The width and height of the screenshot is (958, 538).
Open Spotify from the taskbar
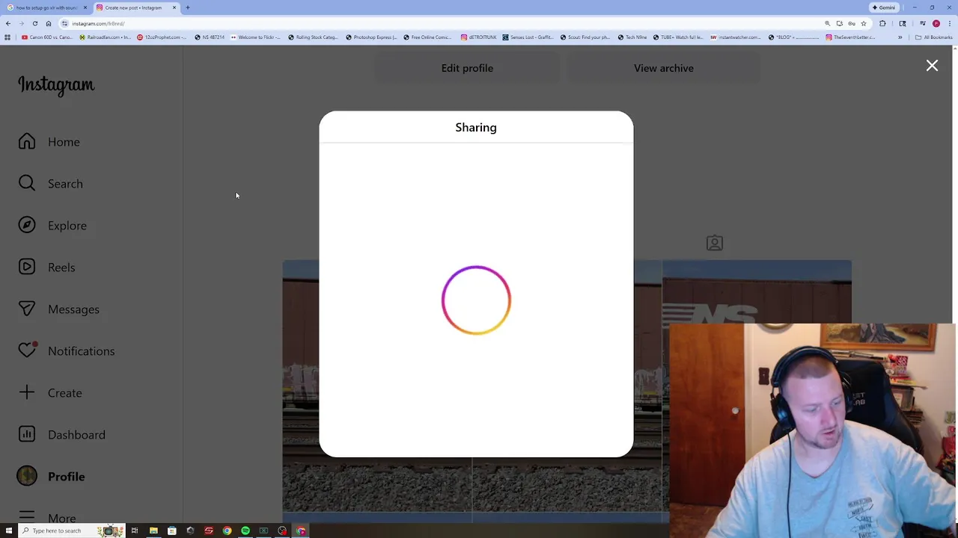coord(245,531)
